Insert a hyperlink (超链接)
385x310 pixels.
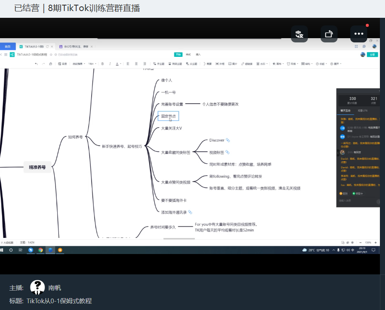(247, 64)
